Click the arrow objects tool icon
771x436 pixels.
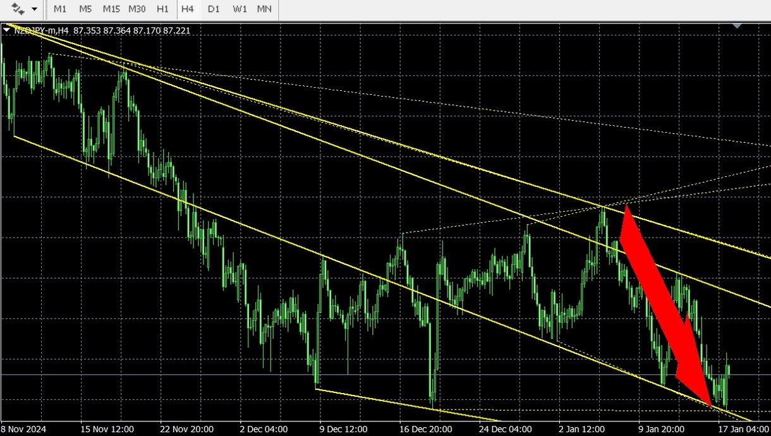(18, 9)
